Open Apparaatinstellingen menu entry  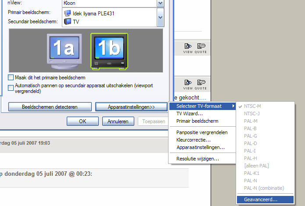202,147
